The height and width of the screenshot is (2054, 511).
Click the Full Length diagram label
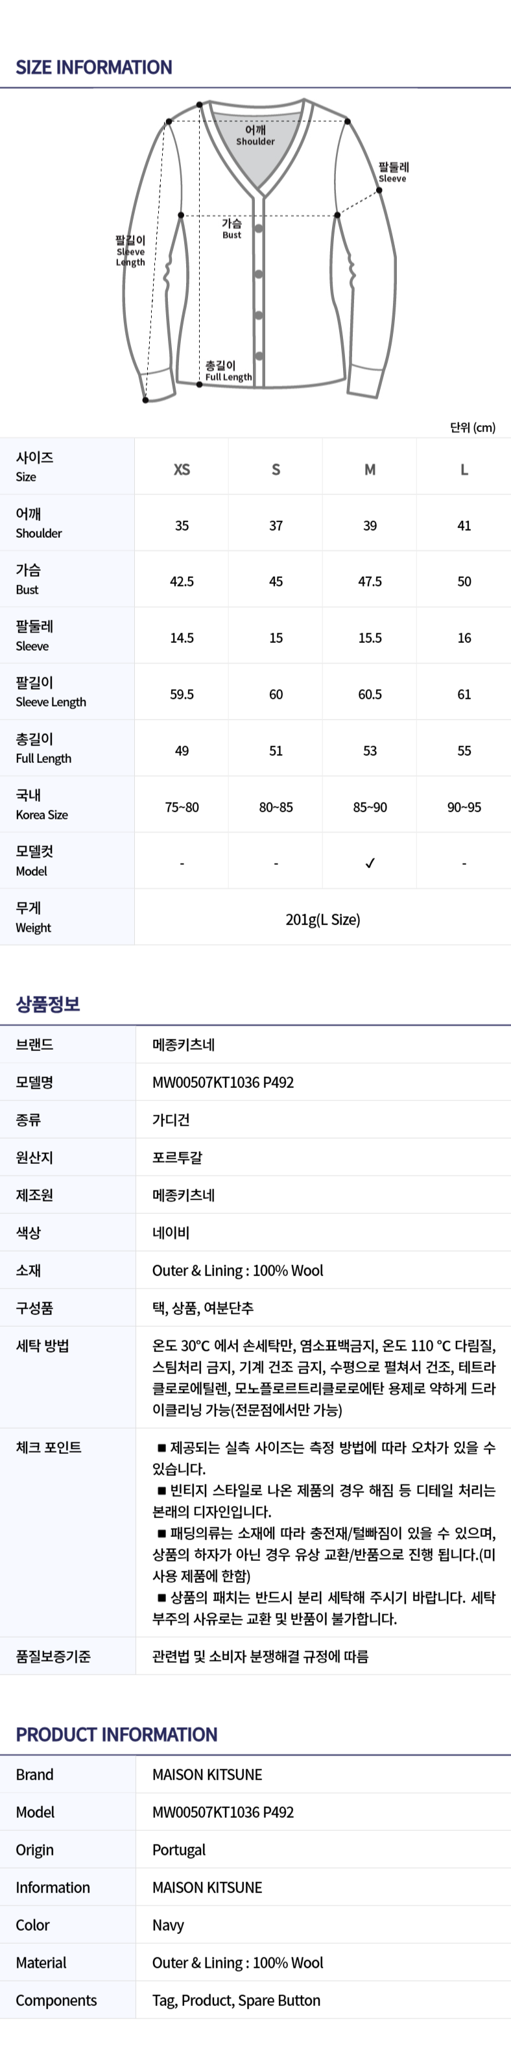[x=229, y=372]
